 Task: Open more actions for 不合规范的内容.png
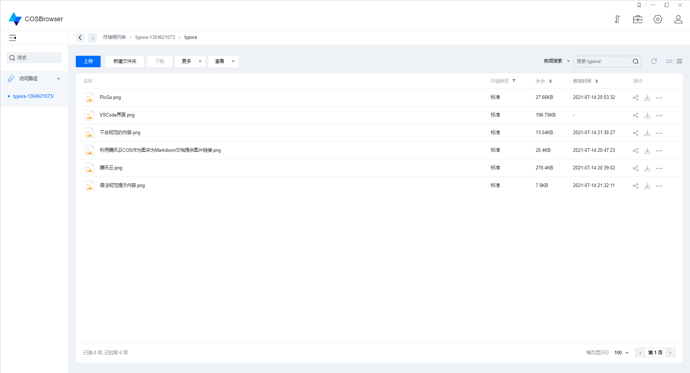click(659, 133)
